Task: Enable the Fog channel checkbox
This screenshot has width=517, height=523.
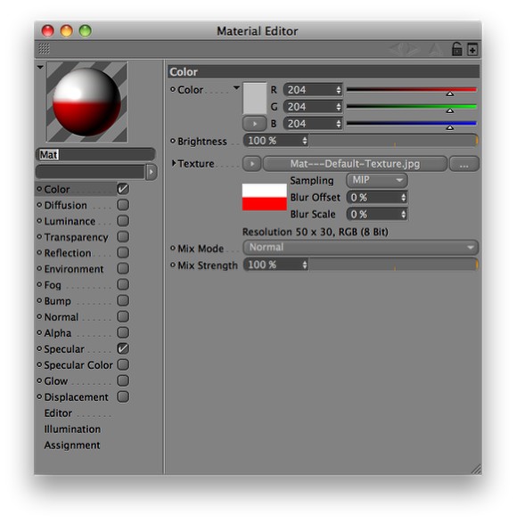Action: coord(123,284)
